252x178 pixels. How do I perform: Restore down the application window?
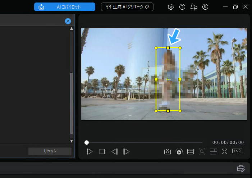pos(235,7)
